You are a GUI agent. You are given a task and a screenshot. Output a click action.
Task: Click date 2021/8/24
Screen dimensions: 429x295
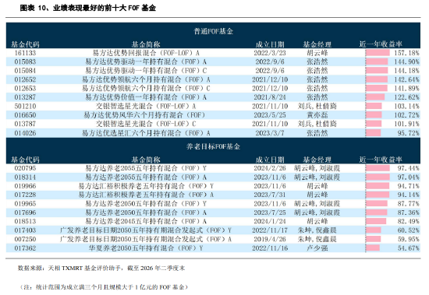click(270, 97)
